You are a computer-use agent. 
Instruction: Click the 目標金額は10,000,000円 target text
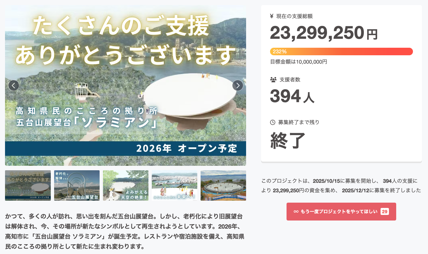point(299,62)
